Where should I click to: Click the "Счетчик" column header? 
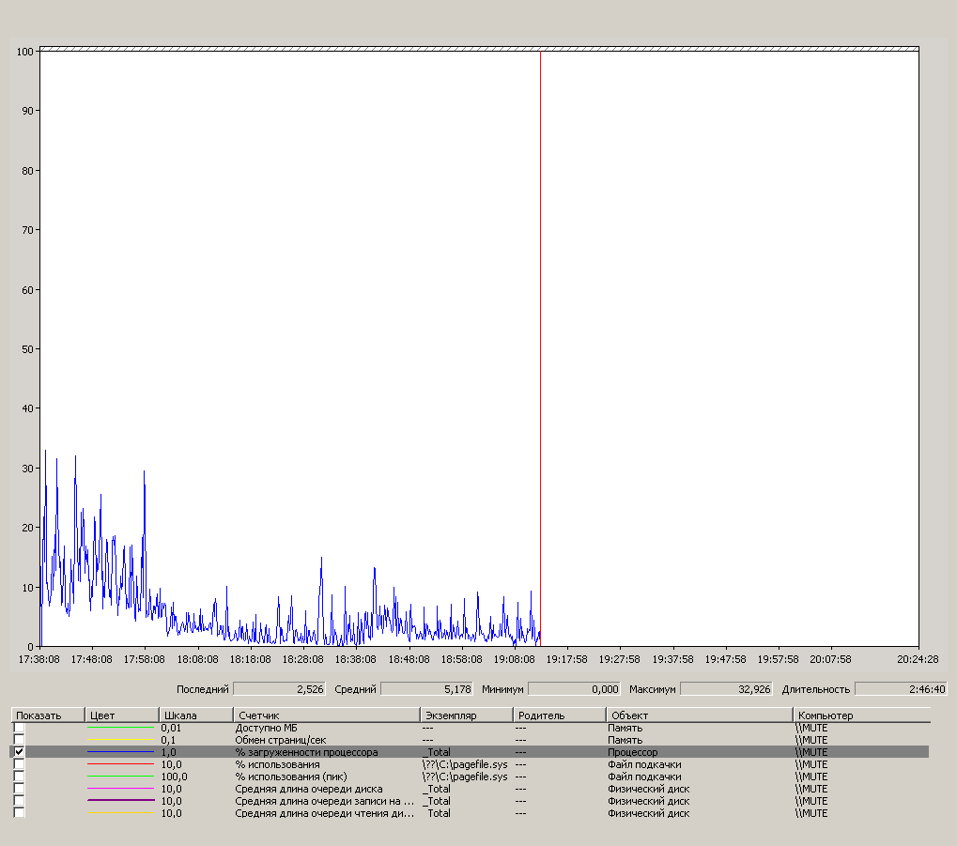tap(326, 715)
